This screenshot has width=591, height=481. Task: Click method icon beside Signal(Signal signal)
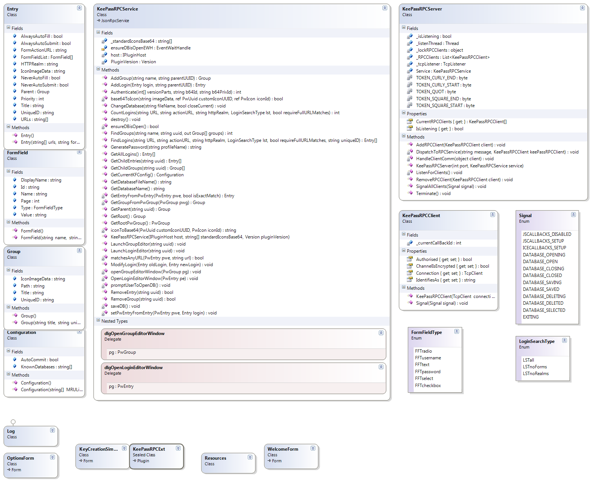[x=410, y=303]
